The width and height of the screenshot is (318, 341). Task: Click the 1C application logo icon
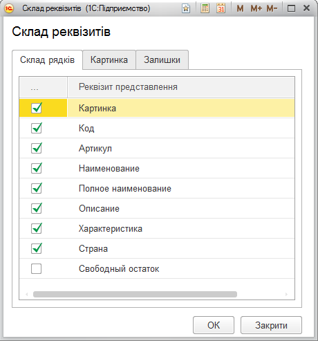coord(9,8)
